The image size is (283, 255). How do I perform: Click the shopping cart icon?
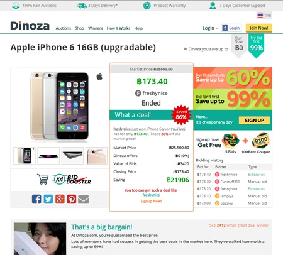tap(43, 179)
